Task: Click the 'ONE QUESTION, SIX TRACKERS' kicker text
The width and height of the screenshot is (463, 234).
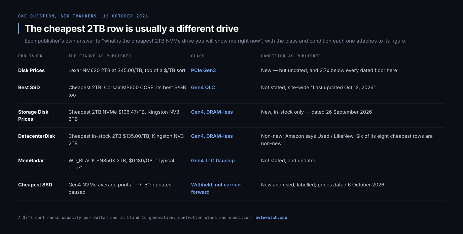Action: (83, 16)
